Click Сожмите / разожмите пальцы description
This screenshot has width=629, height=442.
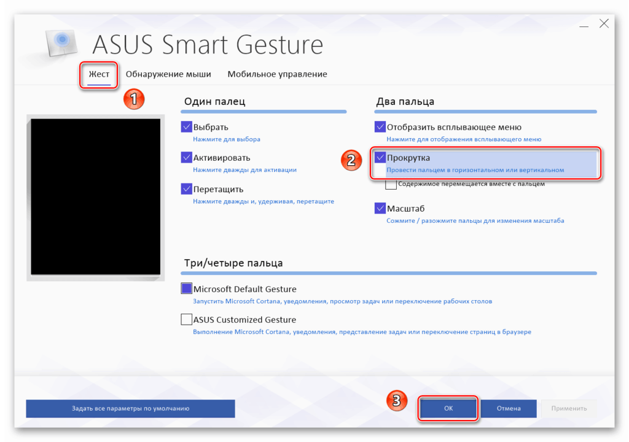[475, 220]
